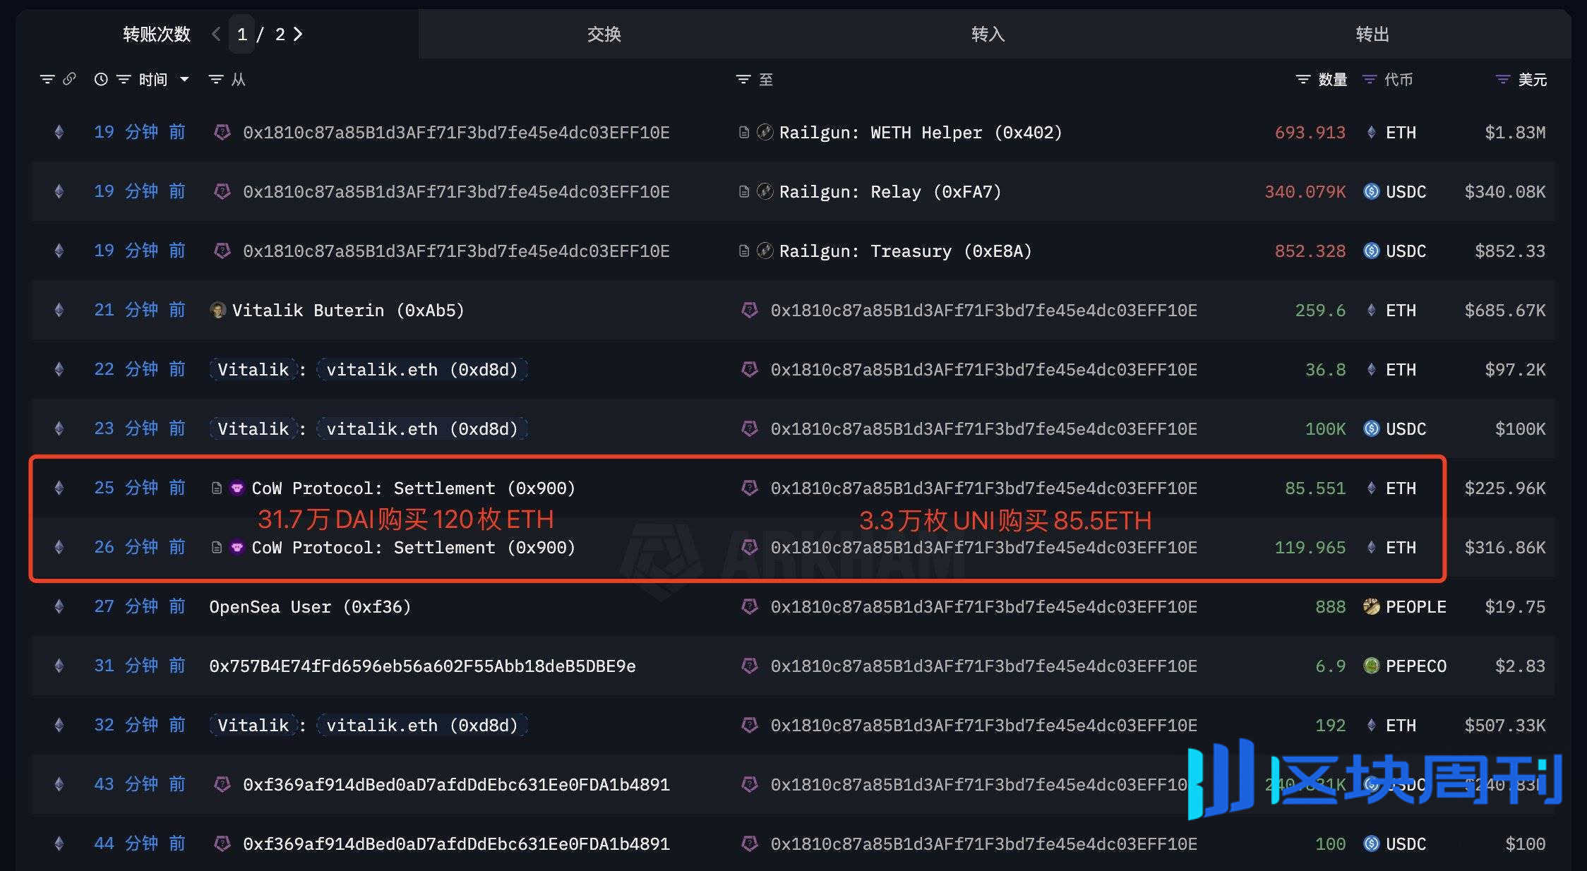Open vitalik.eth (0xd8d) in 22 分钟 row
1587x871 pixels.
click(x=422, y=370)
